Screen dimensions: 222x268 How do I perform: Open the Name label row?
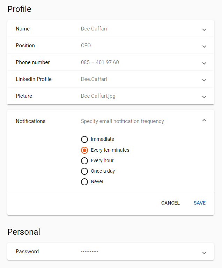pyautogui.click(x=111, y=29)
